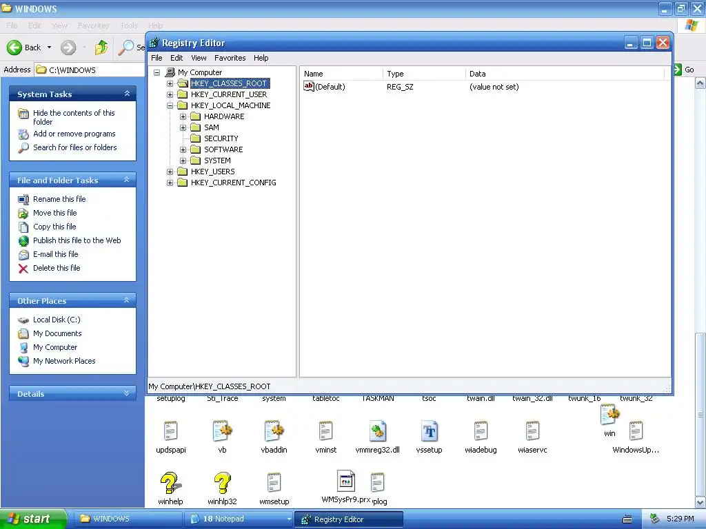This screenshot has width=706, height=529.
Task: Click Add or remove programs link
Action: [x=74, y=134]
